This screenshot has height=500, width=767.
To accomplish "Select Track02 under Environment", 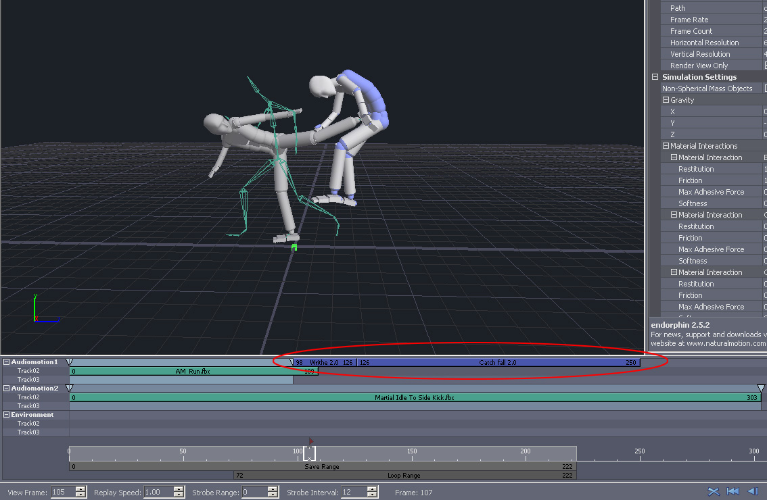I will (x=28, y=424).
